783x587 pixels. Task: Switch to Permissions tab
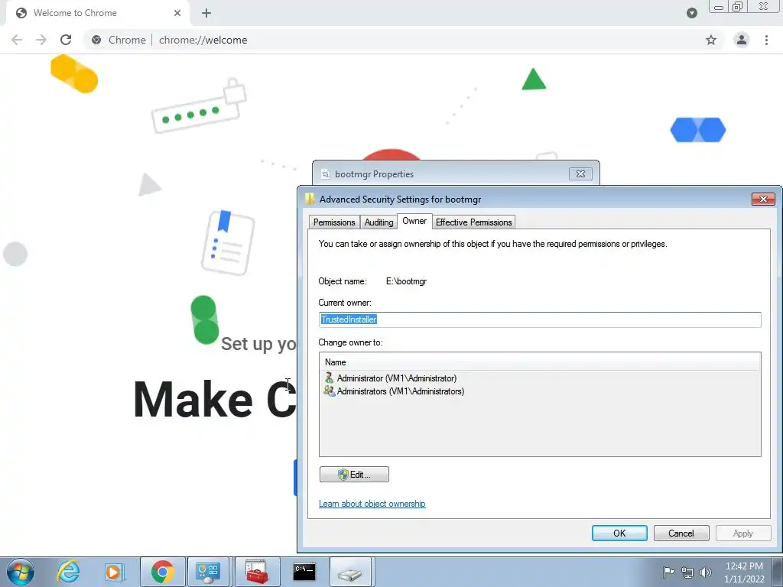(x=334, y=222)
